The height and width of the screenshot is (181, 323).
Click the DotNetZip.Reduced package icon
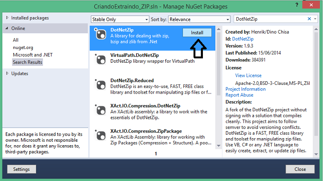pyautogui.click(x=101, y=84)
